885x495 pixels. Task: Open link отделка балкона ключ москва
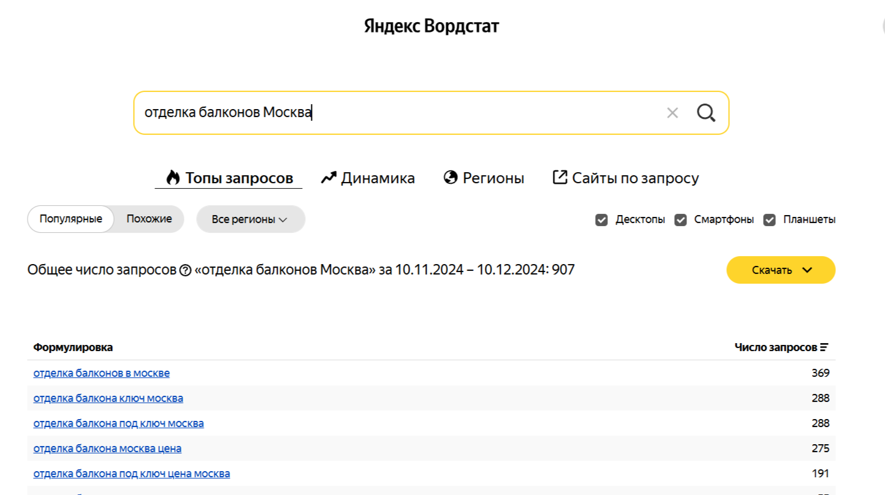[108, 398]
